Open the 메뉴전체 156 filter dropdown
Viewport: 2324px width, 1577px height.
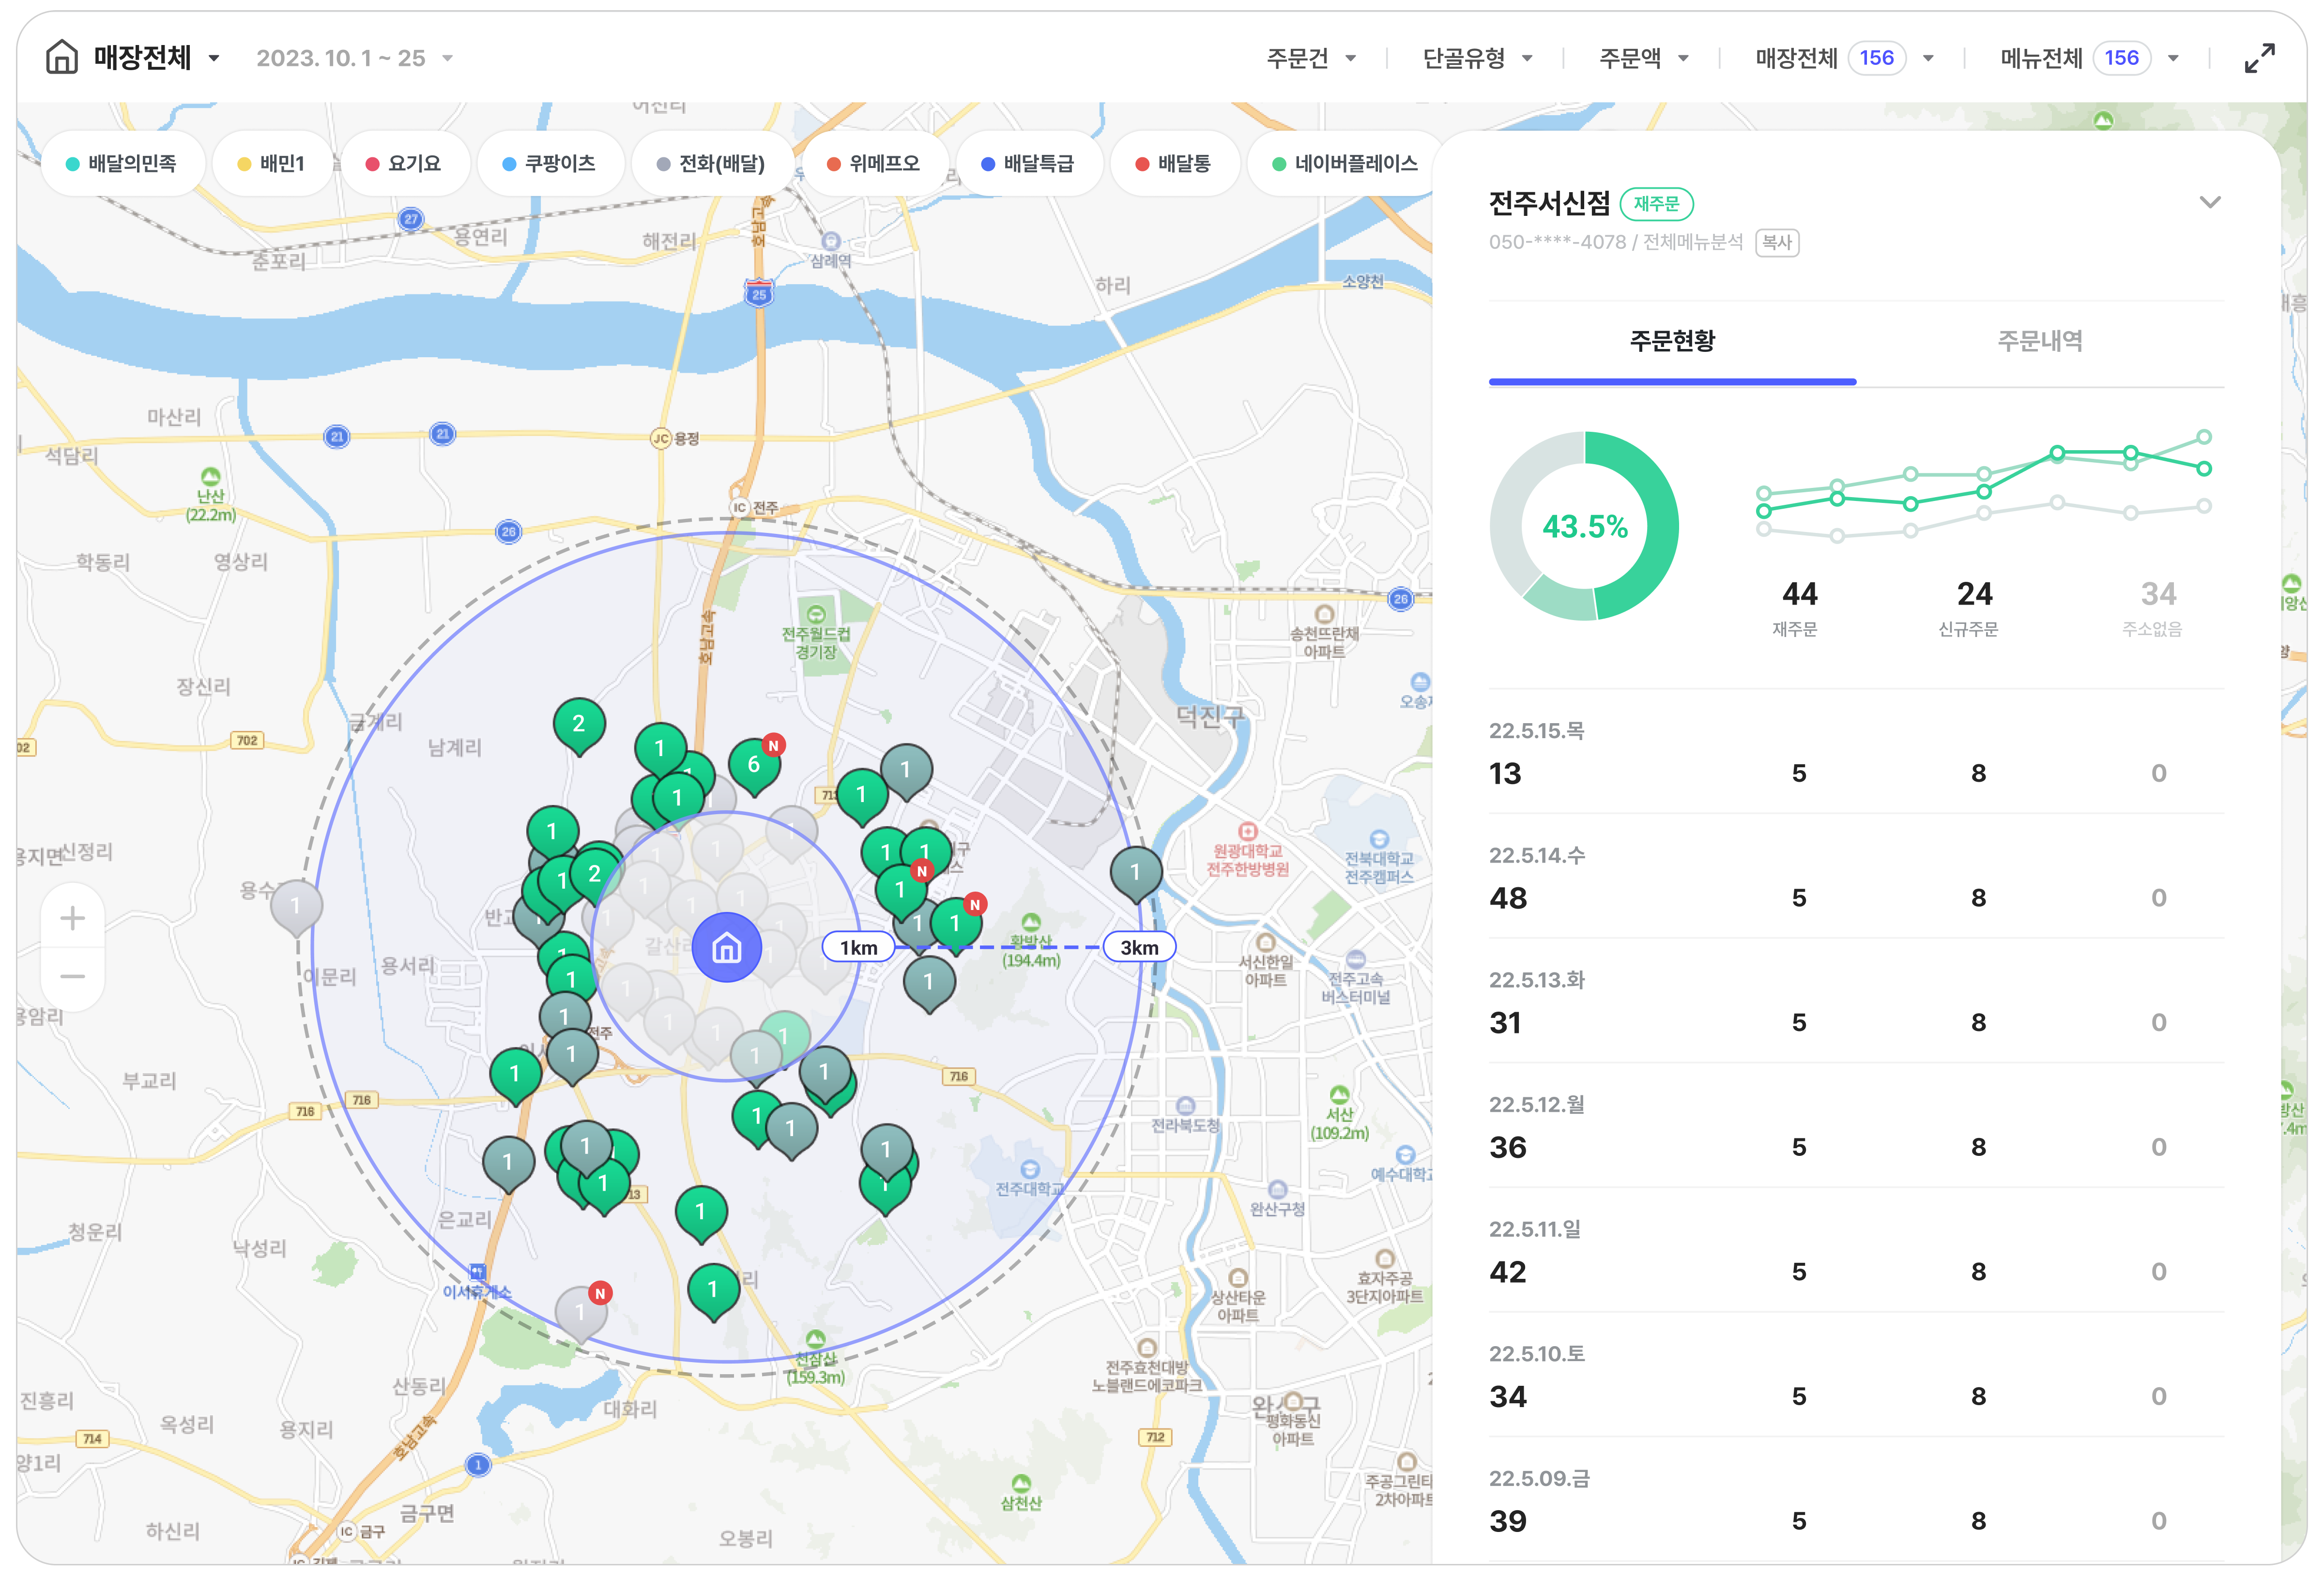[x=2090, y=58]
